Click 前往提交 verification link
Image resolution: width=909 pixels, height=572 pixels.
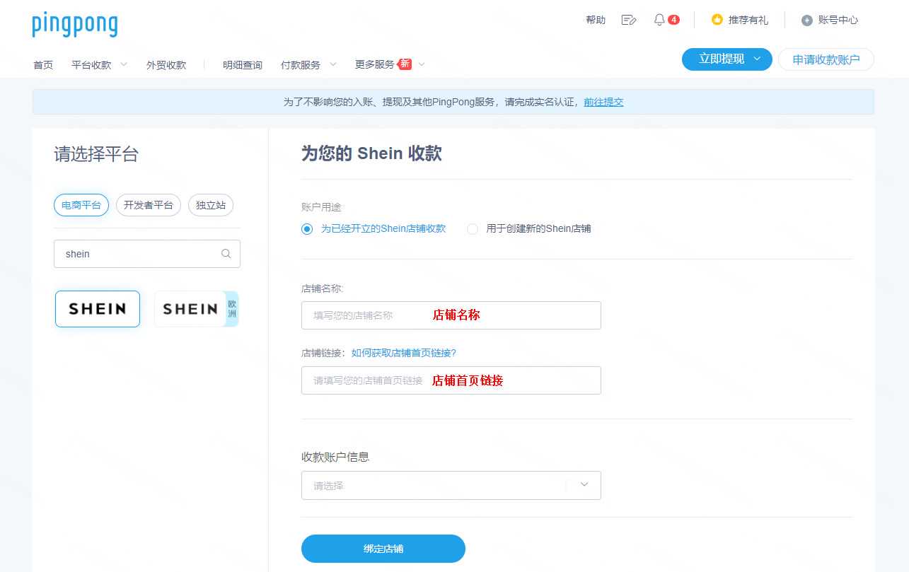pos(603,102)
